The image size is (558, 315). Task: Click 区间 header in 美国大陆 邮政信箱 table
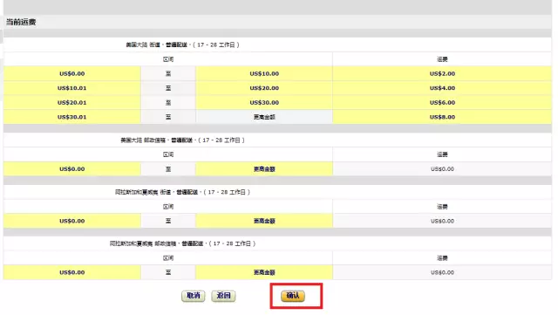tap(168, 154)
